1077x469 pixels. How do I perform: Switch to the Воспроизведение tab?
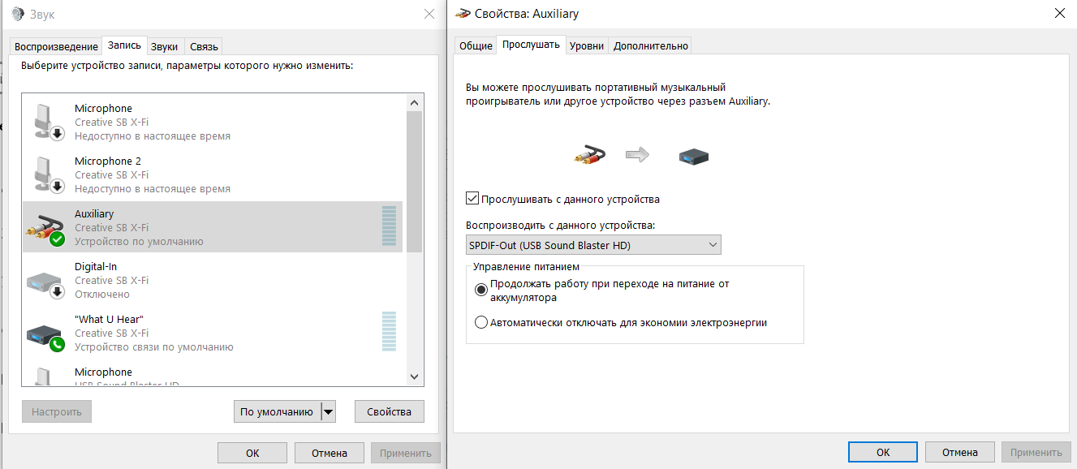55,46
